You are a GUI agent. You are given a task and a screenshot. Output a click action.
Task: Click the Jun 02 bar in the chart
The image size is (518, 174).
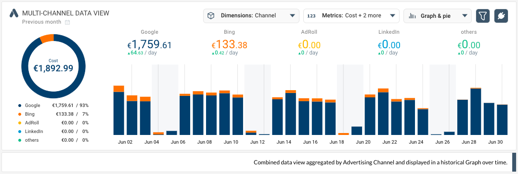132,115
